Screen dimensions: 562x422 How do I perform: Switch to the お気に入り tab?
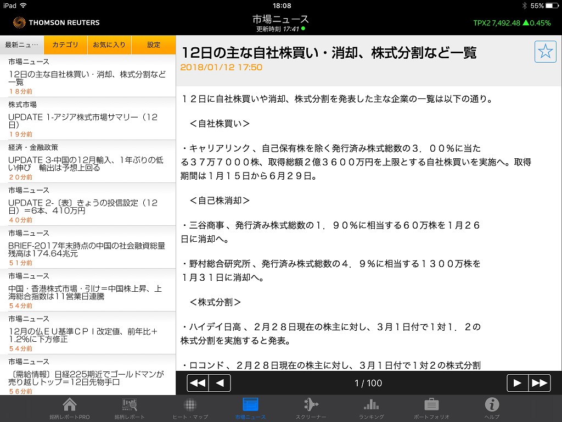coord(109,45)
